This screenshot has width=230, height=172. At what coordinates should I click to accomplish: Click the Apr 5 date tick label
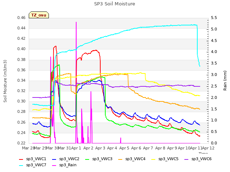click(x=124, y=148)
